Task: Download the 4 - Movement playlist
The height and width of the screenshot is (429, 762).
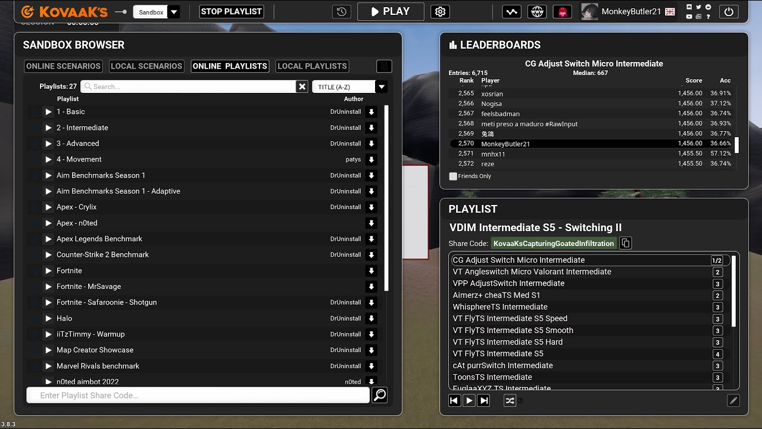Action: (371, 160)
